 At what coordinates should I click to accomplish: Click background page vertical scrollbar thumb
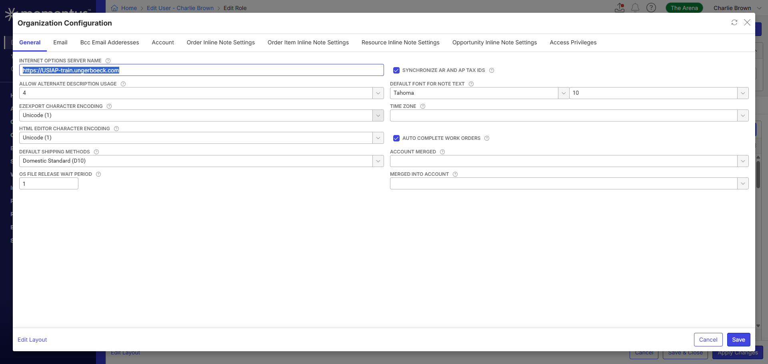pos(758,175)
